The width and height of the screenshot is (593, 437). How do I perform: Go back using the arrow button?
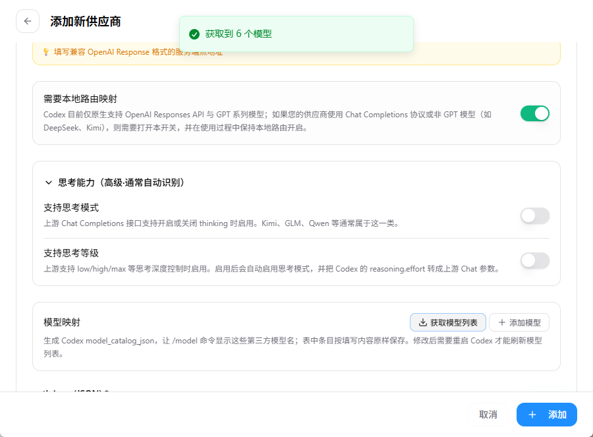(x=28, y=21)
